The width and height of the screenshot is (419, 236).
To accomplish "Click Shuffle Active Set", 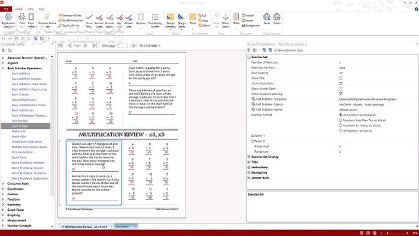I will pos(70,20).
